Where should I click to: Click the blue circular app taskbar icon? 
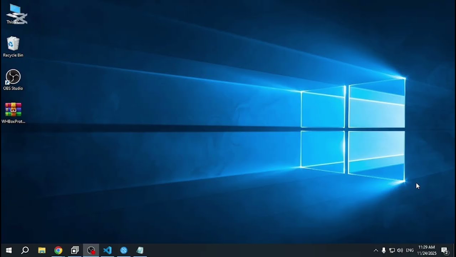(x=124, y=250)
